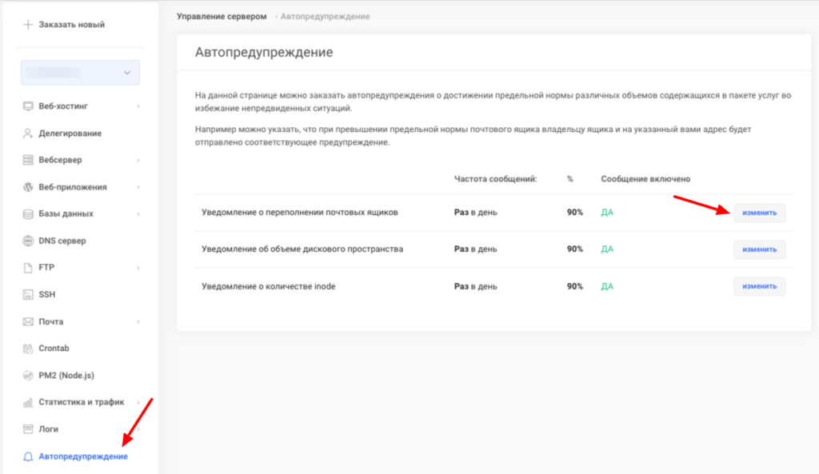819x474 pixels.
Task: Click изменить for inode count notification
Action: (x=759, y=286)
